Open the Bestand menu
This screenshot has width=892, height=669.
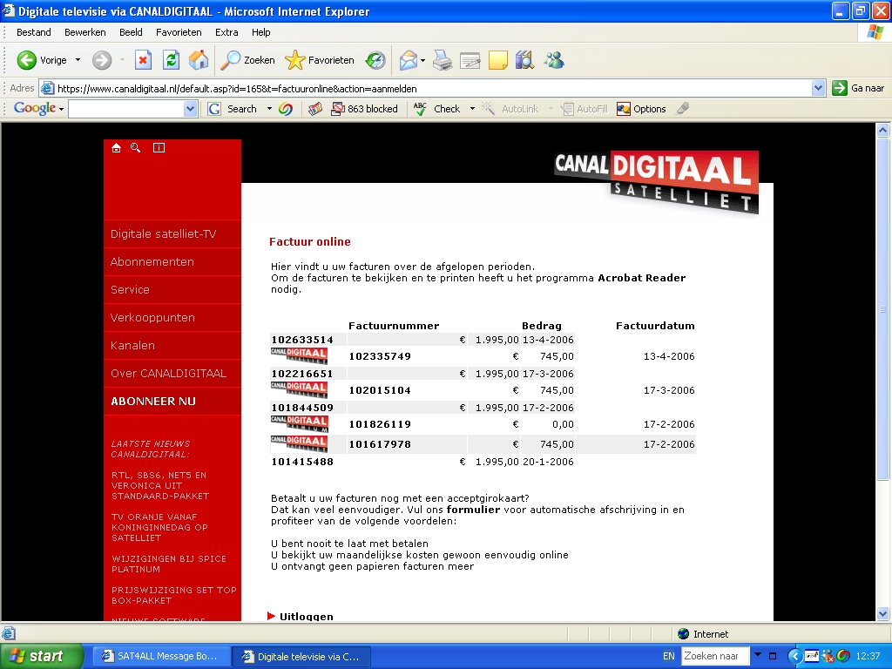pos(34,32)
